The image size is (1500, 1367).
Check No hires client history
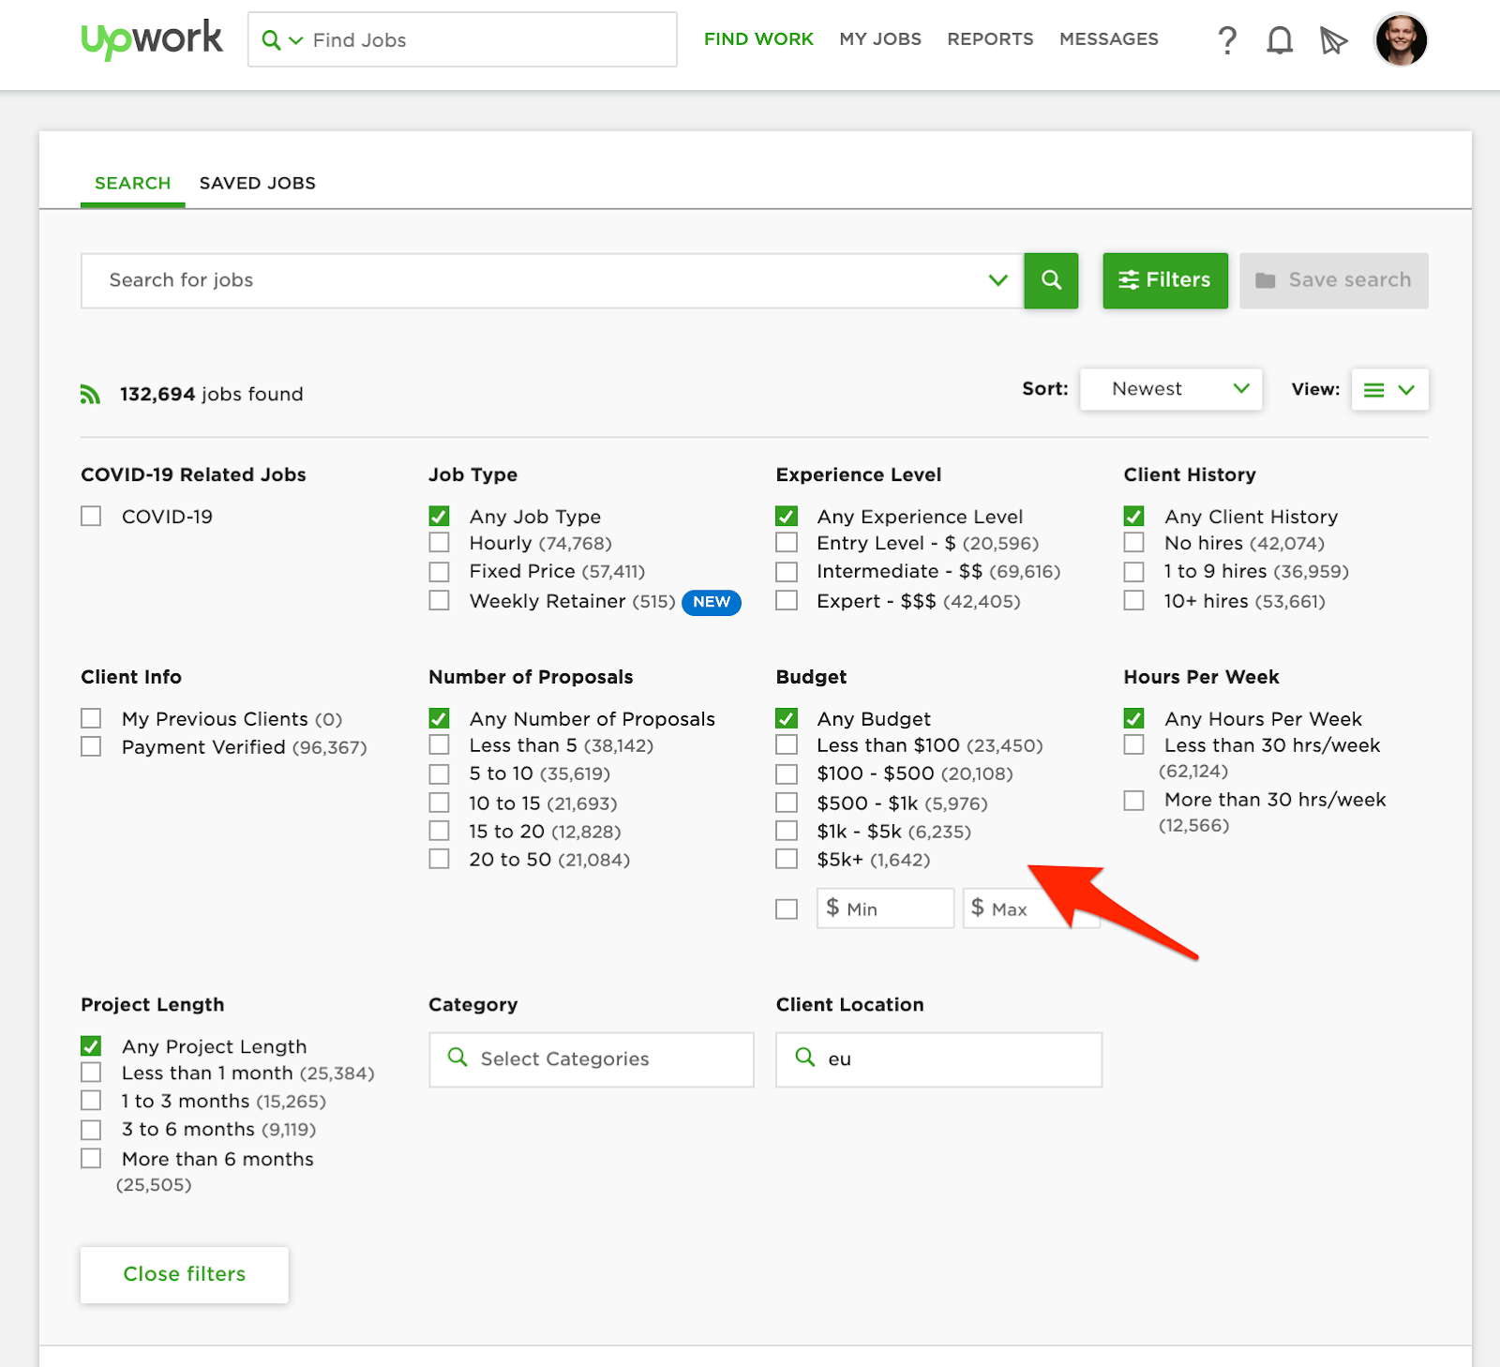1134,543
